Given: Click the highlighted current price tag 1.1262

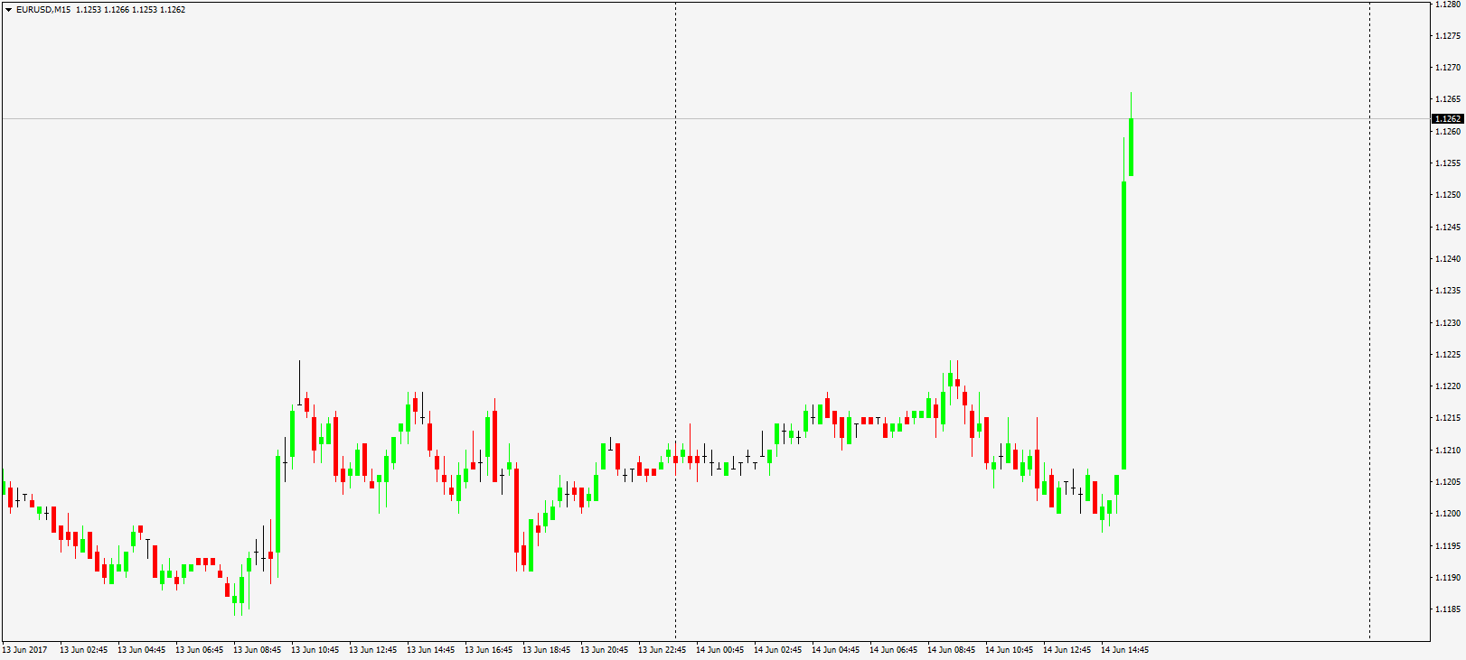Looking at the screenshot, I should pos(1448,119).
